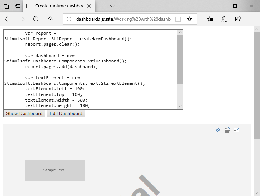Open a new tab with plus icon
Viewport: 260px width, 196px height.
101,6
